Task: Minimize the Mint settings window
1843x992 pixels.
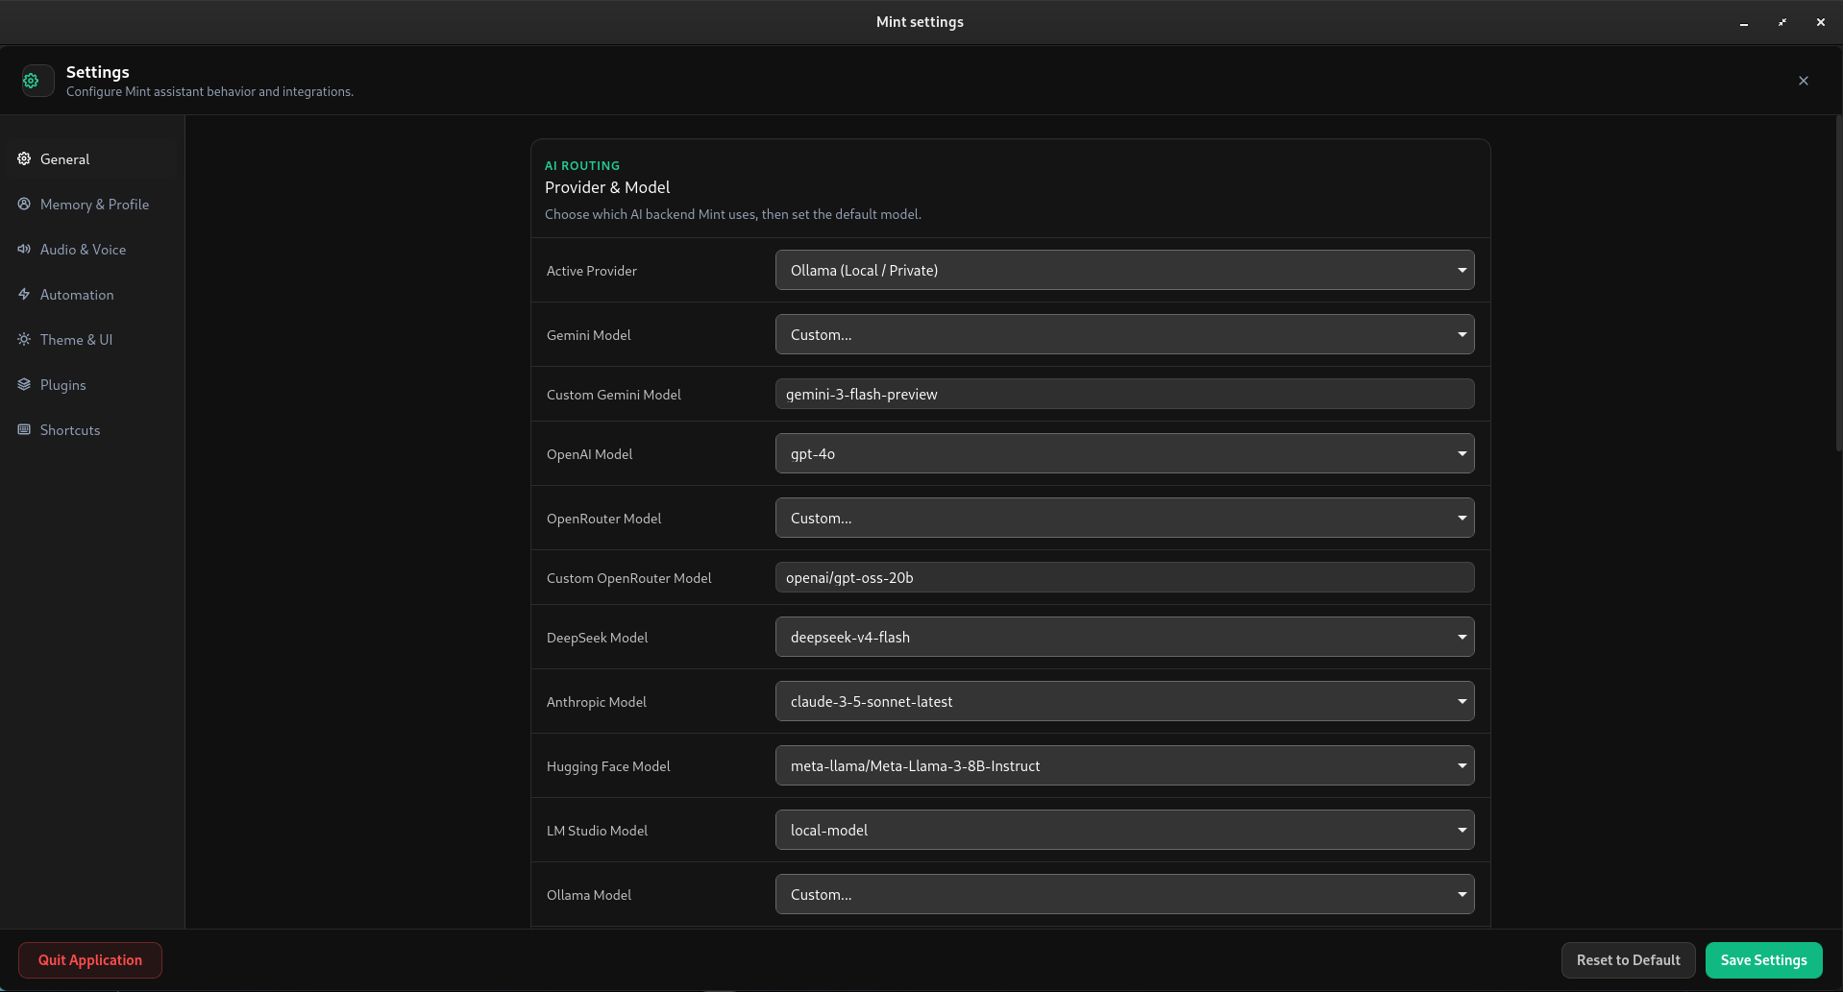Action: click(x=1744, y=22)
